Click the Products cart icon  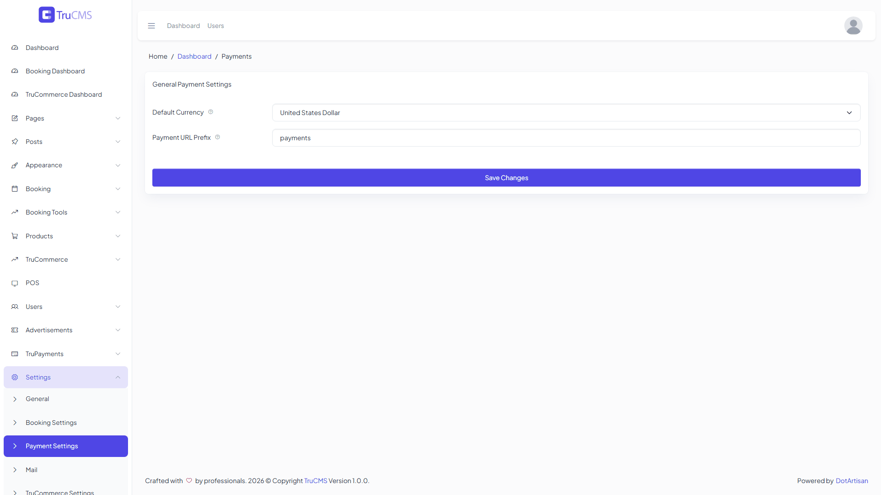click(15, 236)
